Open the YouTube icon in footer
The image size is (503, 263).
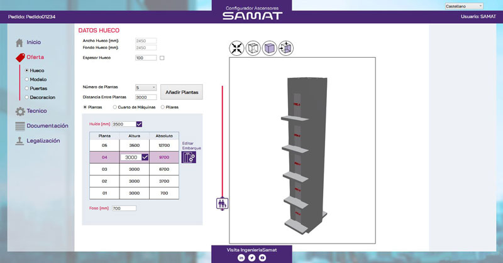click(x=262, y=257)
